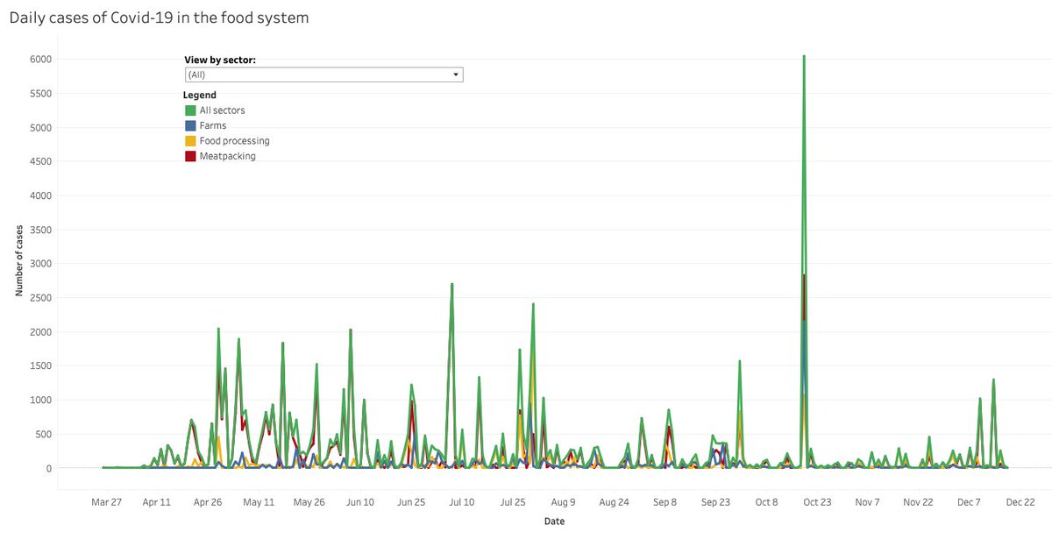Open the 'View by sector' dropdown
Screen dimensions: 1052x539
(x=323, y=74)
